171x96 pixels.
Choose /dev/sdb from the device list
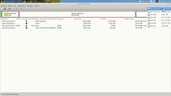(159, 17)
